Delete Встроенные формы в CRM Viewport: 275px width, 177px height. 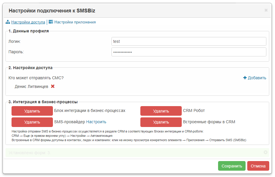tap(161, 122)
